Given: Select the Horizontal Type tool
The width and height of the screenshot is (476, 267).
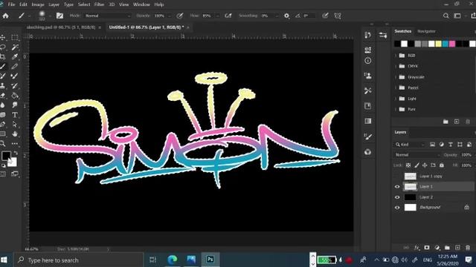Looking at the screenshot, I should pyautogui.click(x=15, y=115).
